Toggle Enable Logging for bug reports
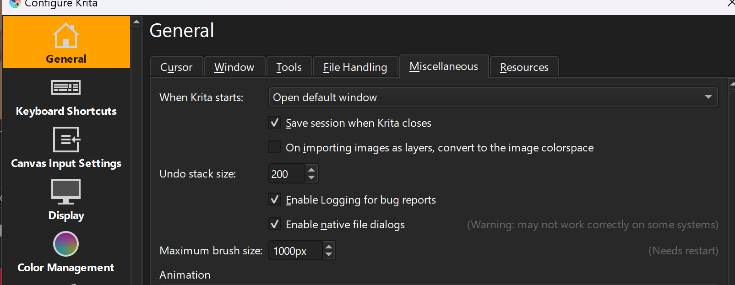The image size is (735, 285). click(x=275, y=199)
